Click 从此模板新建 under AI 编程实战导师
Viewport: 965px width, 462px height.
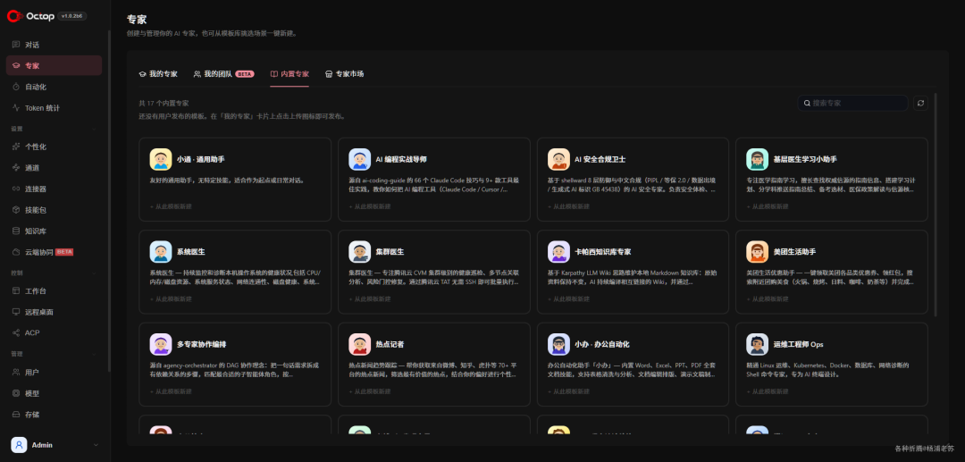pyautogui.click(x=370, y=206)
